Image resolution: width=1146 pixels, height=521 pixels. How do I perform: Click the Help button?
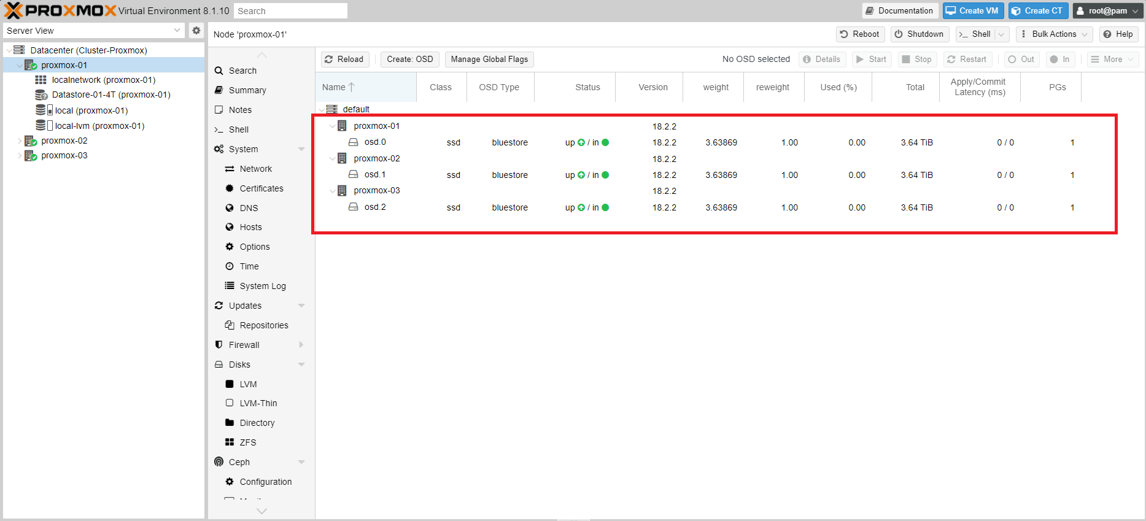tap(1118, 34)
